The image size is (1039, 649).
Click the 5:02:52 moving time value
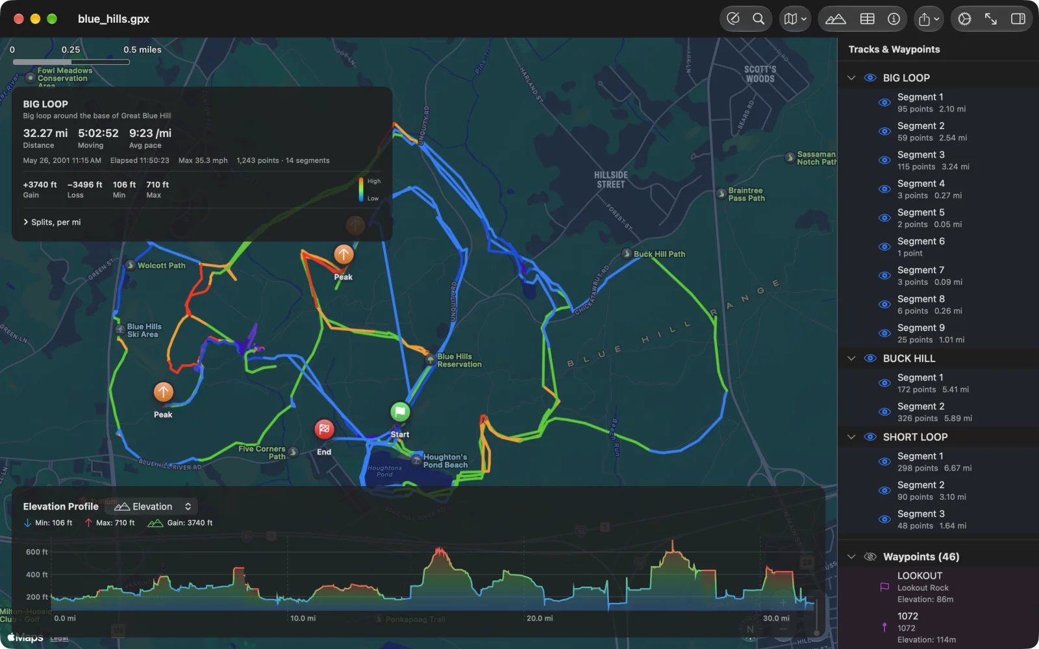pyautogui.click(x=98, y=133)
